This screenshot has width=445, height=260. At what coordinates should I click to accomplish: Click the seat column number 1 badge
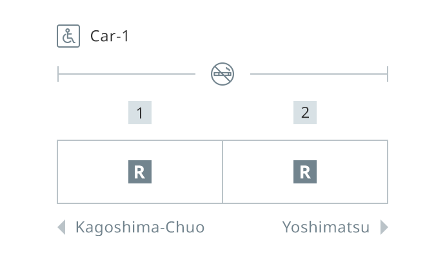pyautogui.click(x=140, y=113)
